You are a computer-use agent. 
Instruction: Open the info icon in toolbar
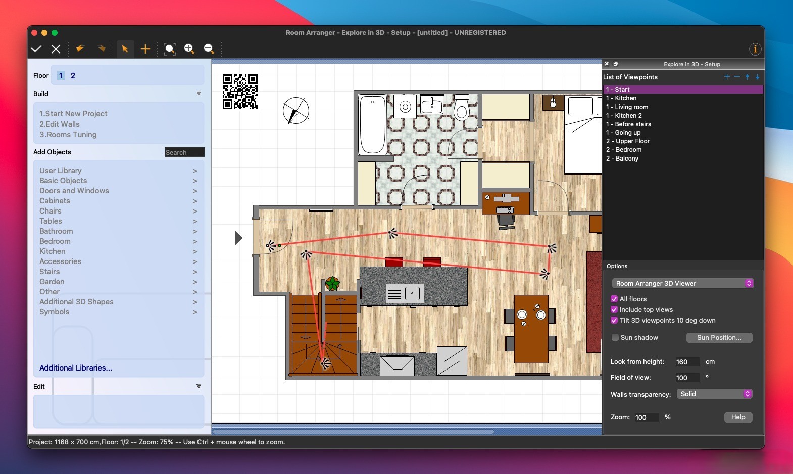755,49
